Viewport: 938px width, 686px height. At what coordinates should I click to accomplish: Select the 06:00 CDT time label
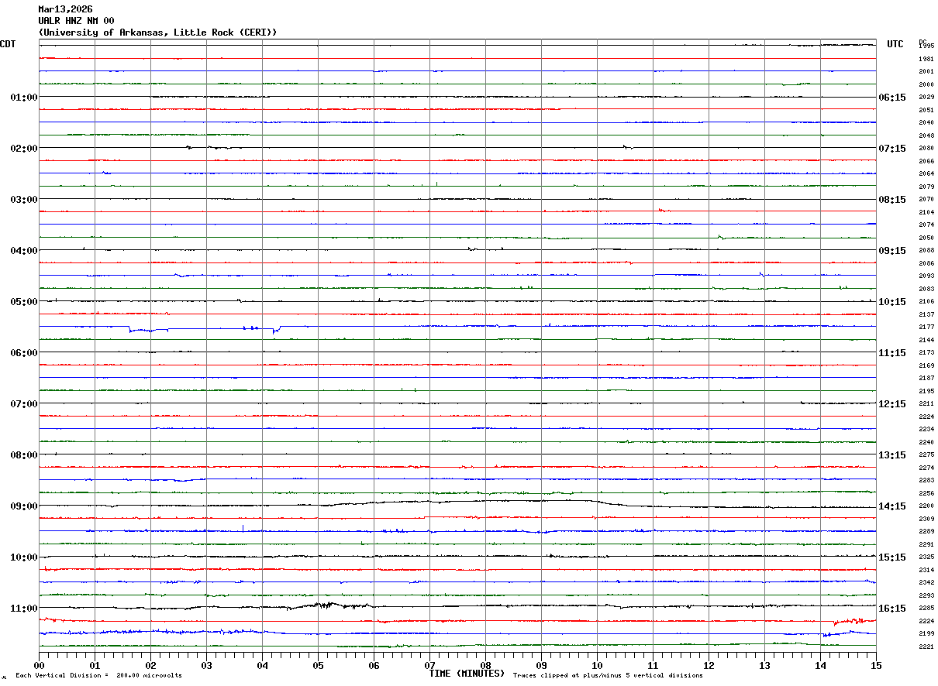pyautogui.click(x=24, y=353)
